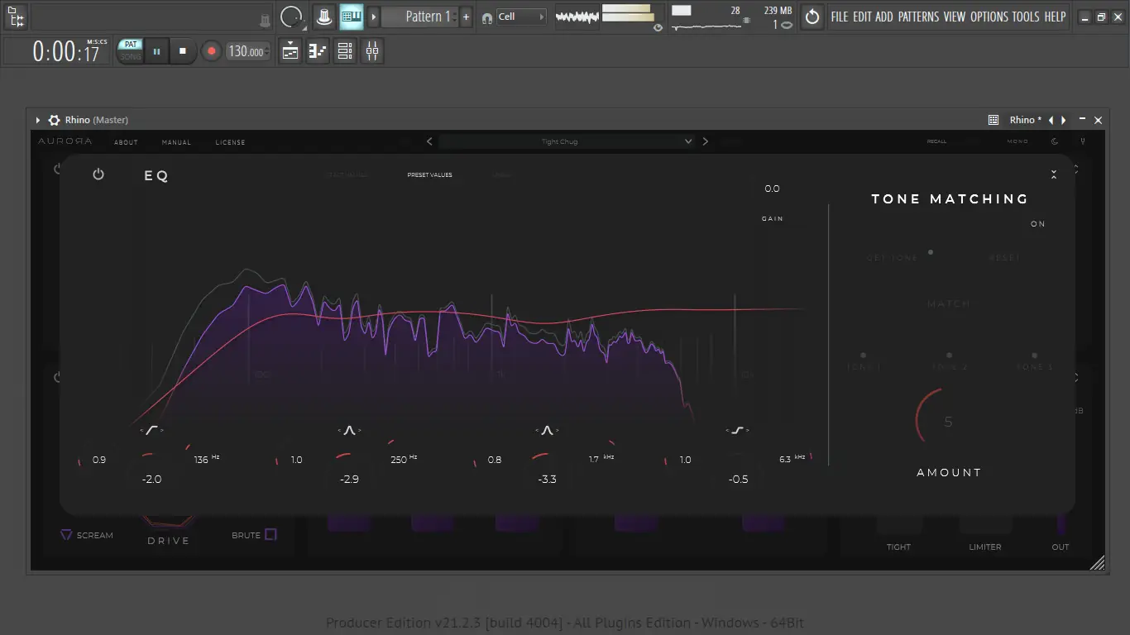Click the window resize grip icon in Rhino

pyautogui.click(x=1097, y=563)
